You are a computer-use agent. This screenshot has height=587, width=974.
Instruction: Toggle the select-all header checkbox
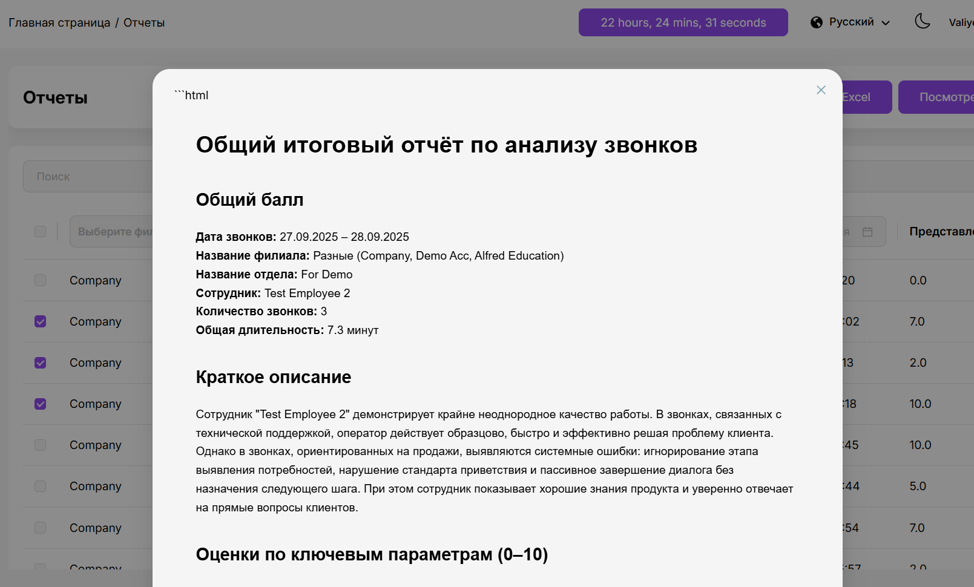[41, 232]
